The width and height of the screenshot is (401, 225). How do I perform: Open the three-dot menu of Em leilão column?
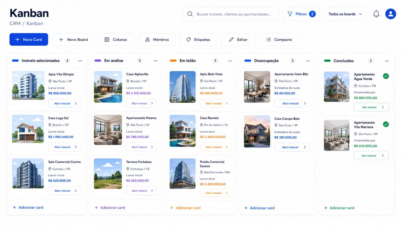(x=230, y=61)
